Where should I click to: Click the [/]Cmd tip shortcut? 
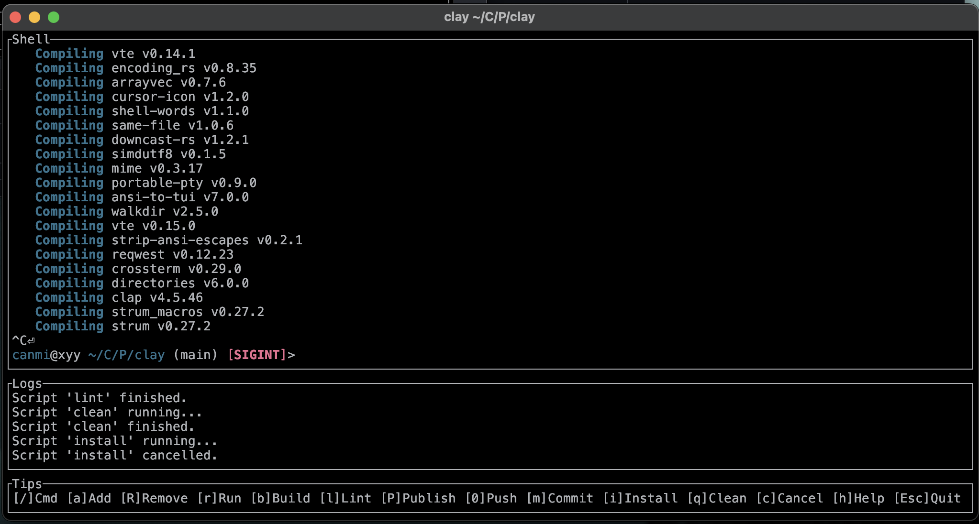pos(35,498)
